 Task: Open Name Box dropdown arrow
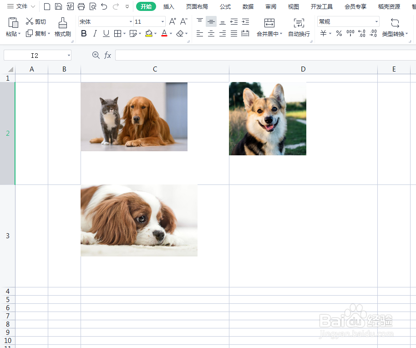69,55
